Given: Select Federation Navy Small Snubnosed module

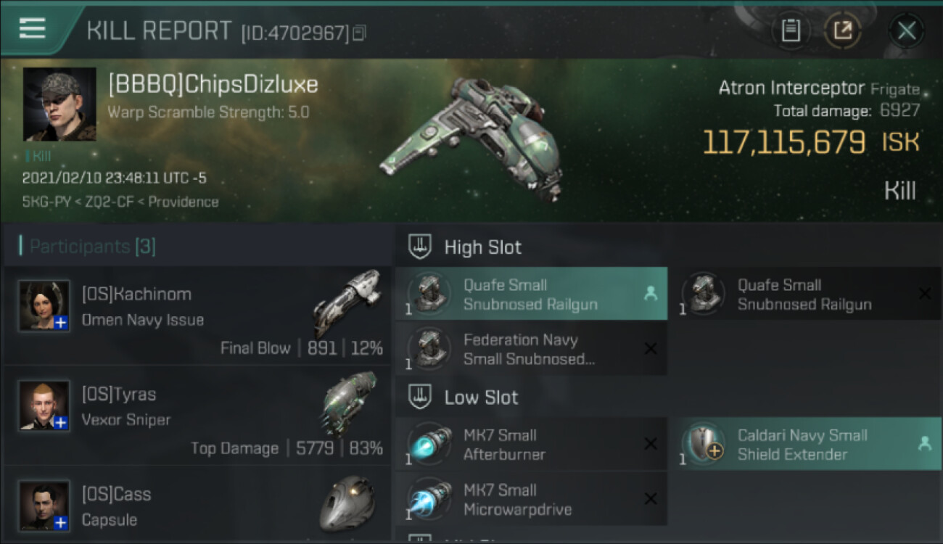Looking at the screenshot, I should [531, 349].
